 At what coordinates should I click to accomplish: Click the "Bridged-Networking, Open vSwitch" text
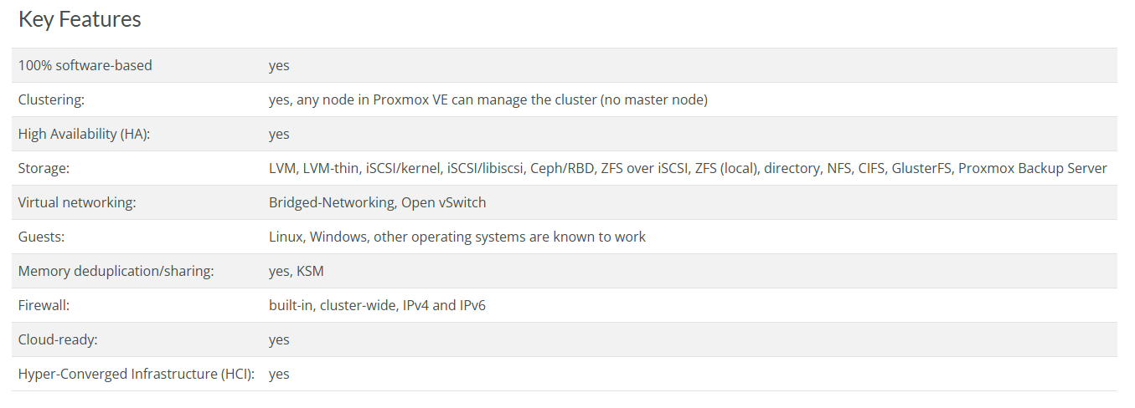coord(377,202)
